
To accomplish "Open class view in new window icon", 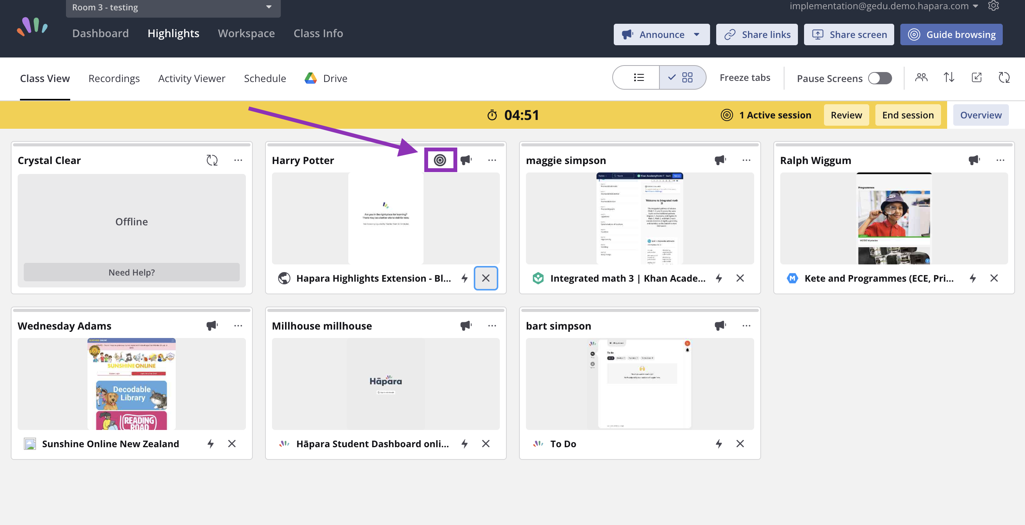I will (976, 77).
